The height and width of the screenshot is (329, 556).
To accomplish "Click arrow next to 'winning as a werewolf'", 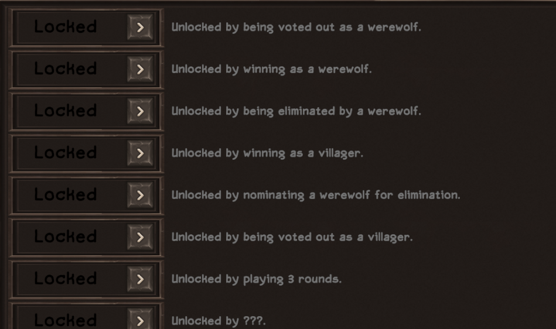I will point(141,69).
